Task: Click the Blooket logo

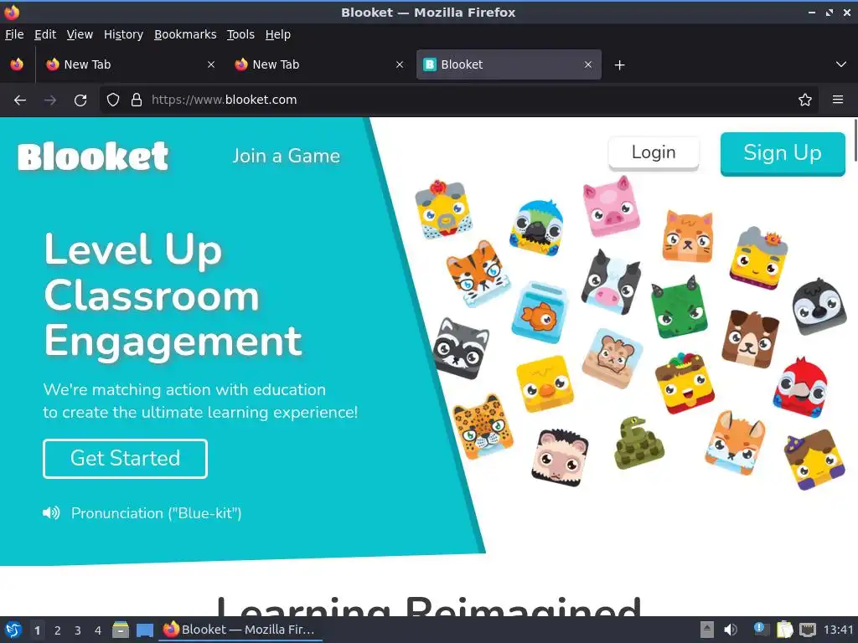Action: 92,157
